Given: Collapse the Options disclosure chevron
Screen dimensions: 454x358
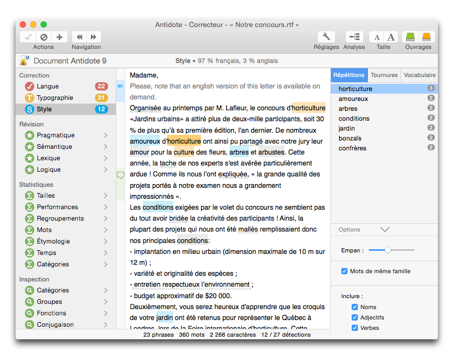Looking at the screenshot, I should 384,229.
